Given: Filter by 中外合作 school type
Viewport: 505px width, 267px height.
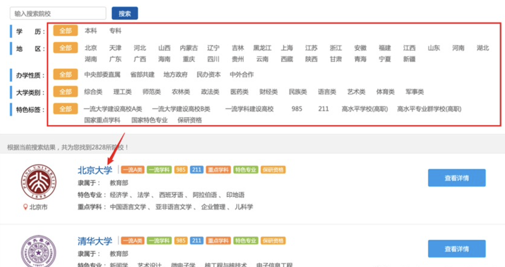Looking at the screenshot, I should click(x=242, y=75).
